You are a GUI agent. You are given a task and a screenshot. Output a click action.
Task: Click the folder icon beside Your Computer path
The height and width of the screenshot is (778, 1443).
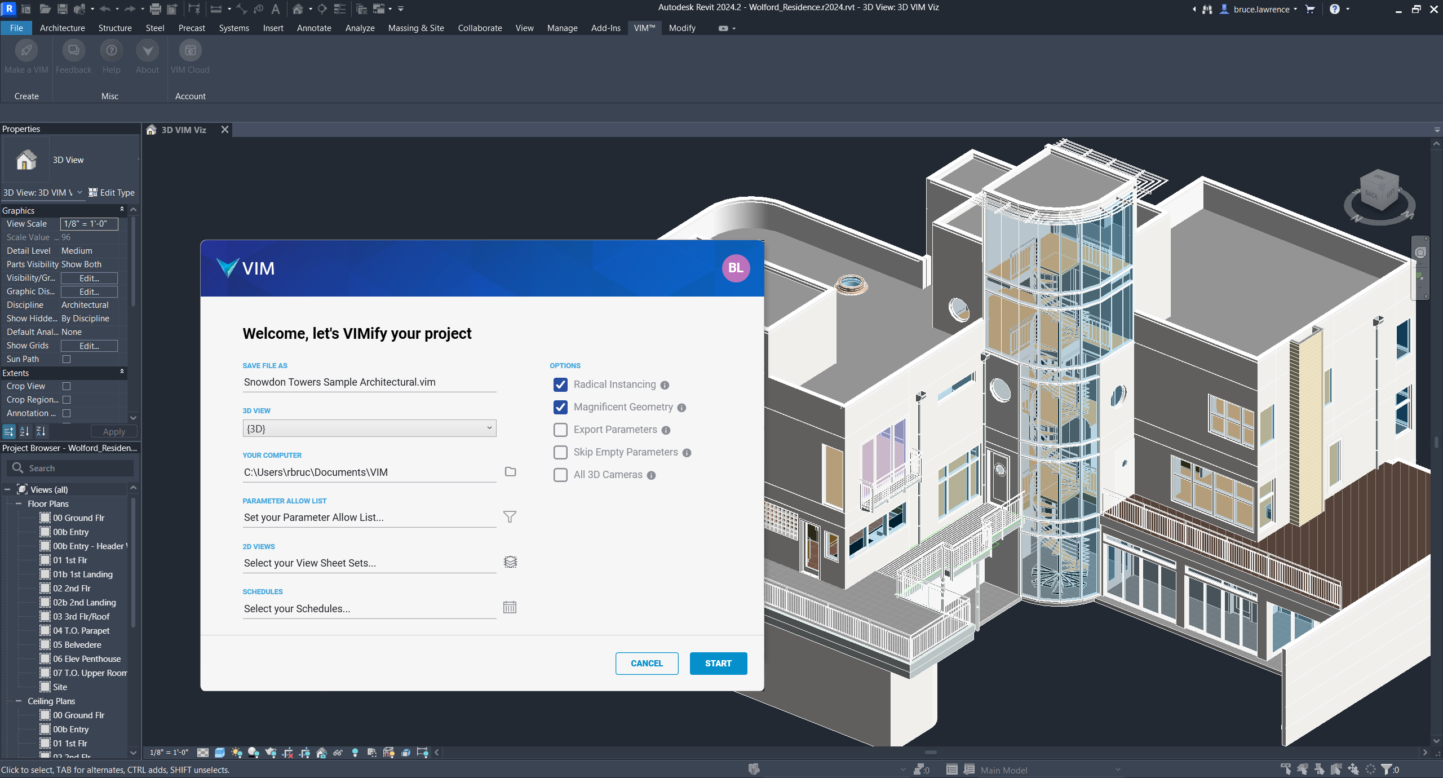pyautogui.click(x=510, y=472)
